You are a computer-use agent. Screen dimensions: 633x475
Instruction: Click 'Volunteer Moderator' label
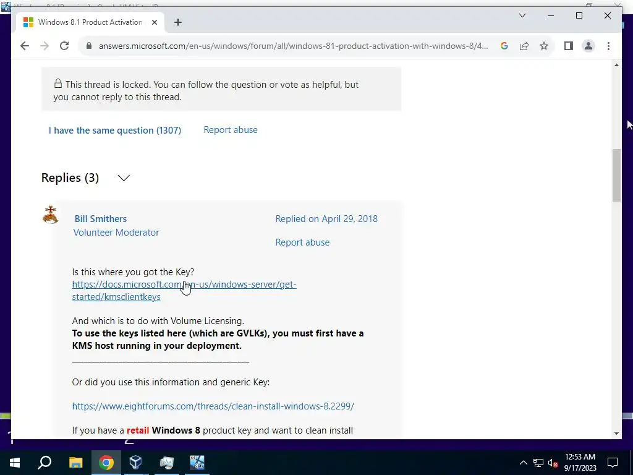pos(116,233)
